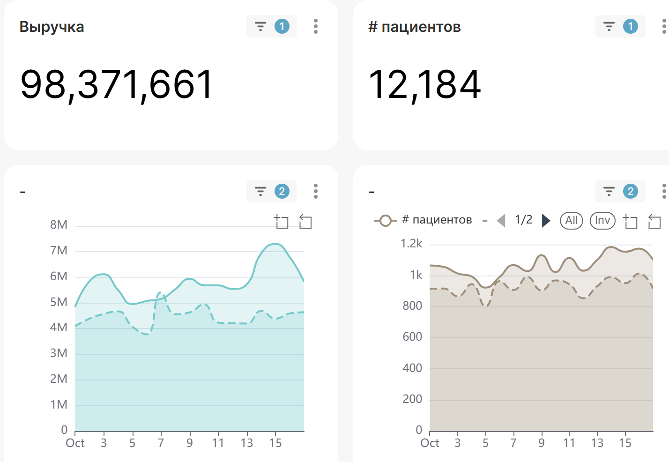This screenshot has width=669, height=462.
Task: Open the options menu on the revenue trend chart
Action: [x=316, y=191]
